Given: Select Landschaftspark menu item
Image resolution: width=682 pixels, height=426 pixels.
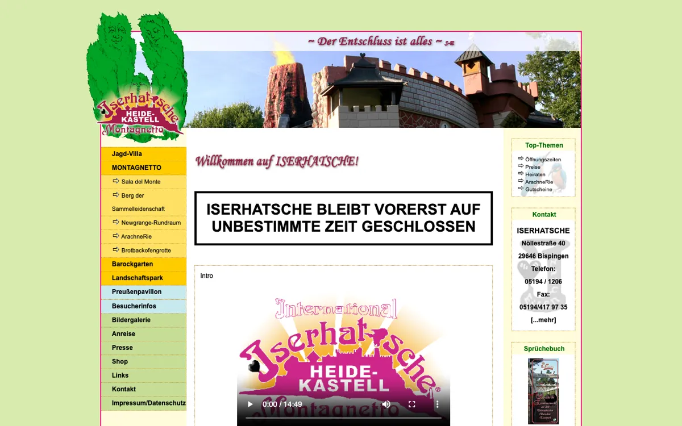Looking at the screenshot, I should pos(143,278).
